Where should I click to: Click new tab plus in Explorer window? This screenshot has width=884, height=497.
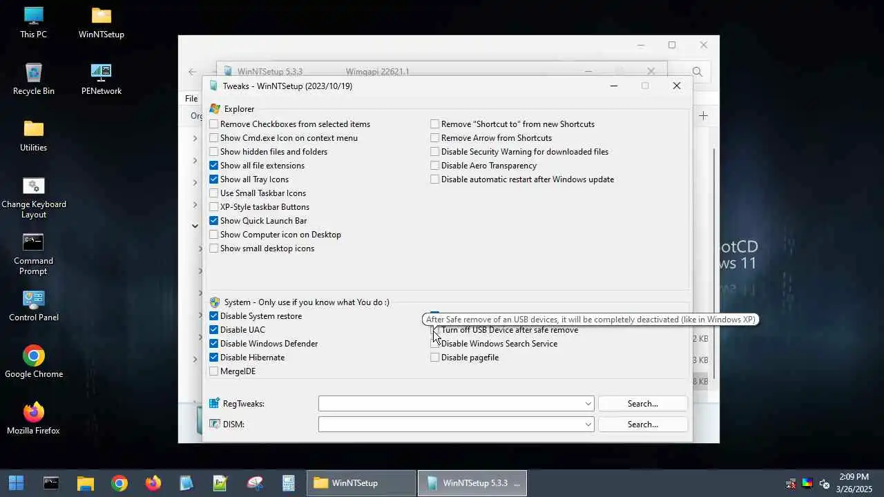[703, 116]
